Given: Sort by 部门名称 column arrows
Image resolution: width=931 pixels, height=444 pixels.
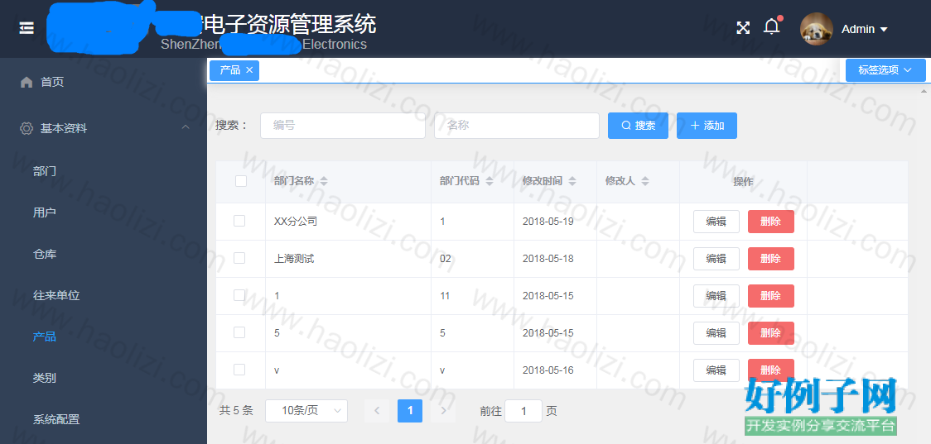Looking at the screenshot, I should coord(324,181).
